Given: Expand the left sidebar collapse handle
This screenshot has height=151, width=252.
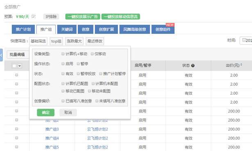Looking at the screenshot, I should point(1,55).
